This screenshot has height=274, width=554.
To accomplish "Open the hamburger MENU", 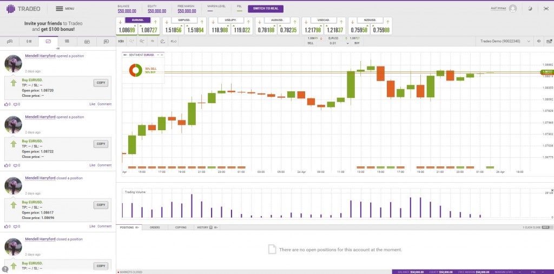I will [65, 9].
